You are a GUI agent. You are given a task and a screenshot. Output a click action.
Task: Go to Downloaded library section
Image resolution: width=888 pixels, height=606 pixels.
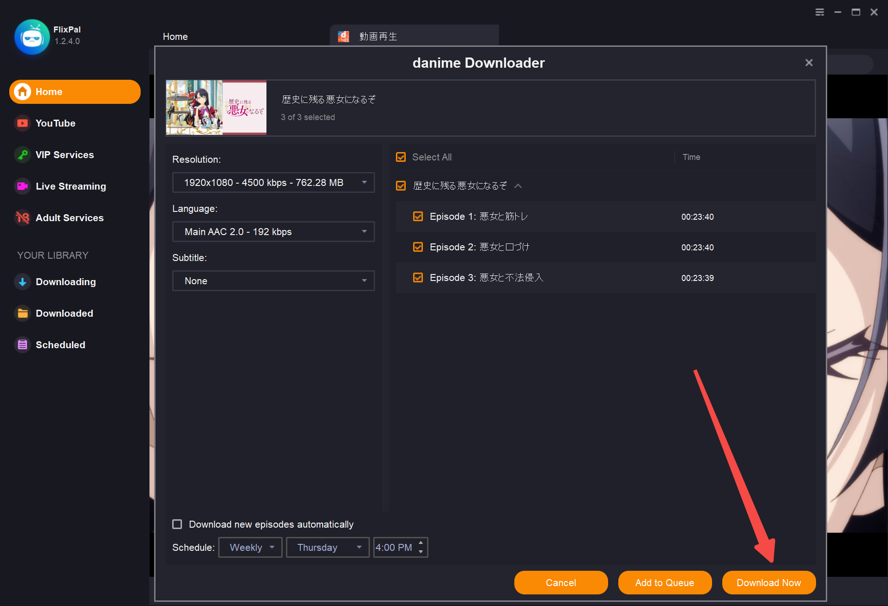point(64,313)
